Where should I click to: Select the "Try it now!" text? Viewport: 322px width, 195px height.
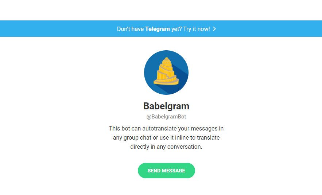[x=197, y=29]
